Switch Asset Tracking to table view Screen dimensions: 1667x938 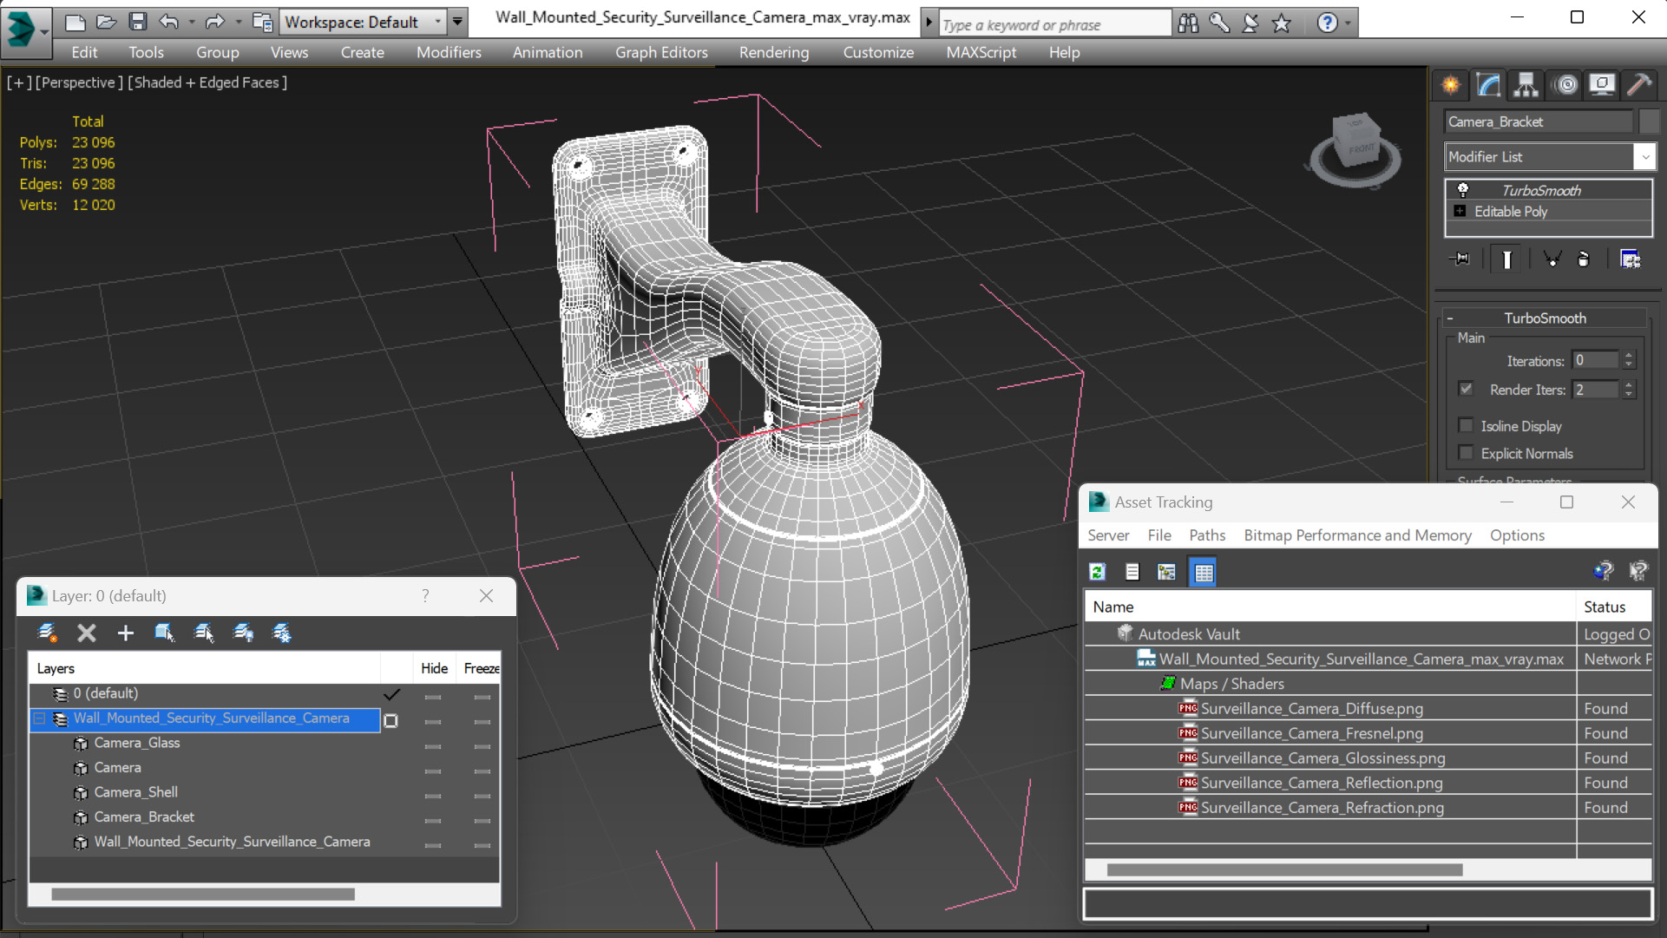tap(1204, 572)
